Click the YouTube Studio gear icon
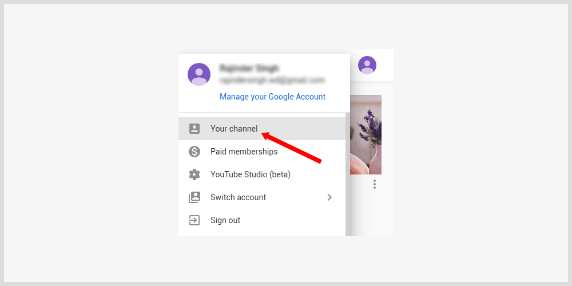This screenshot has height=286, width=572. click(194, 174)
